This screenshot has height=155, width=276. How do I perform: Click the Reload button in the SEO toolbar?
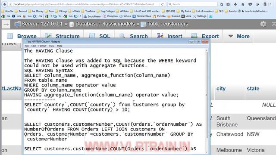173,16
